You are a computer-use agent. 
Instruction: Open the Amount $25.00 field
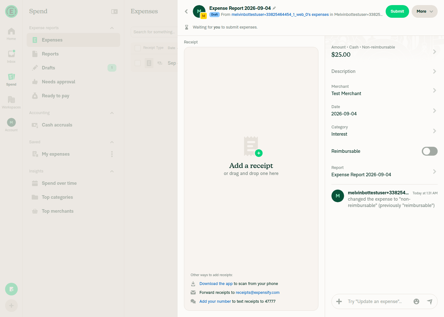(384, 51)
